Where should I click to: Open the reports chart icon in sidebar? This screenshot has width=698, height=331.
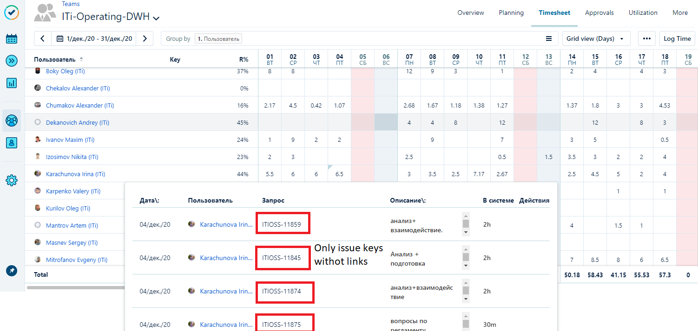[x=12, y=83]
